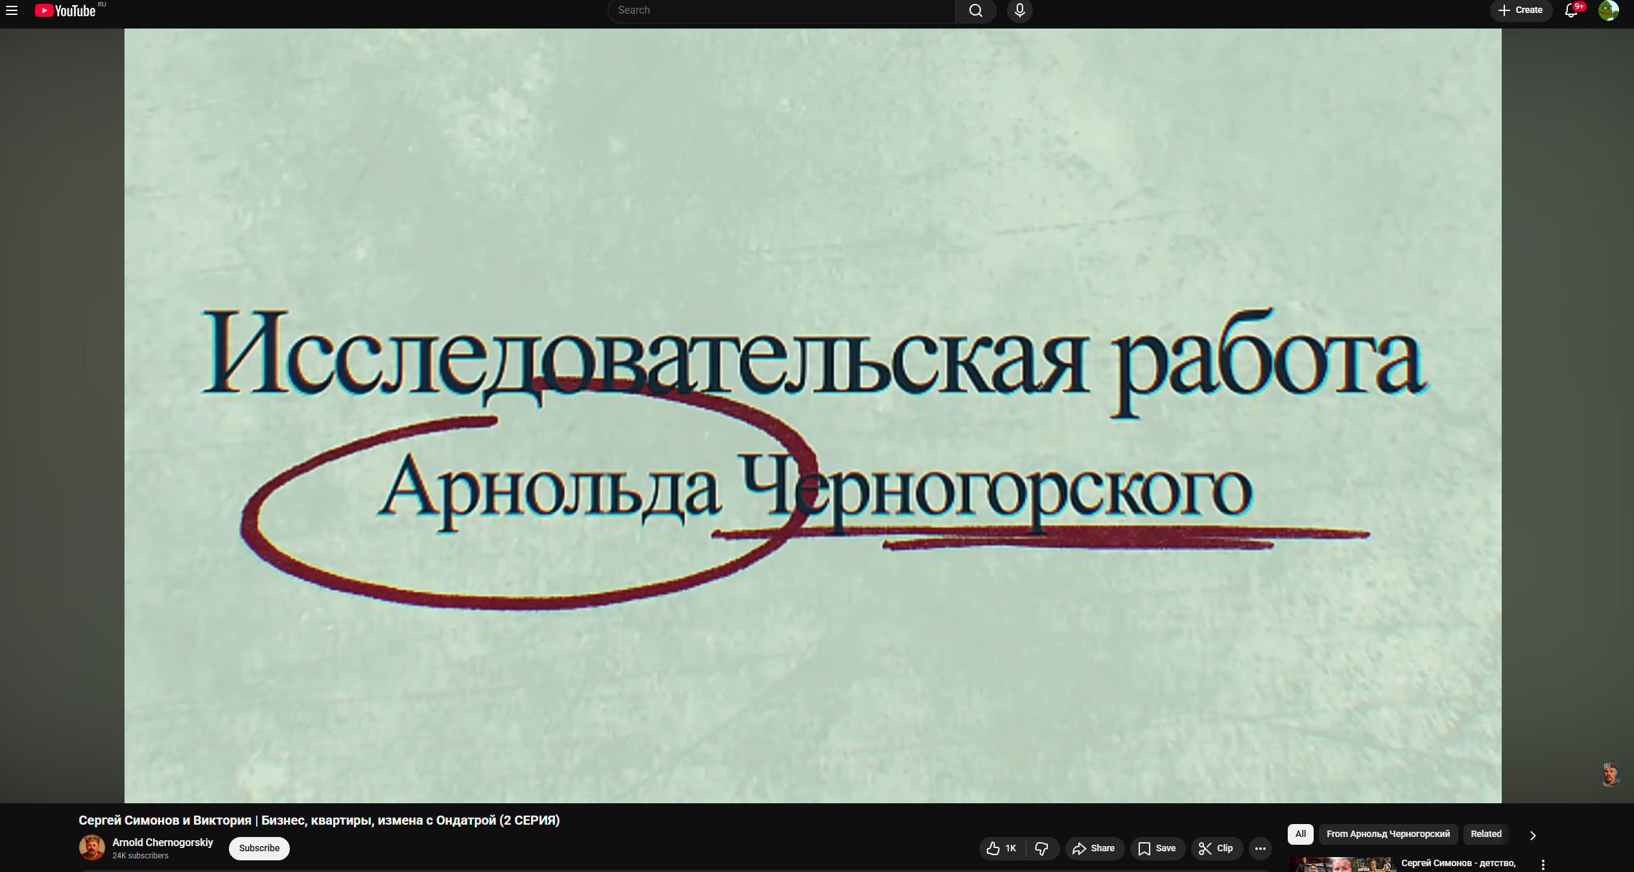The height and width of the screenshot is (872, 1634).
Task: Select the Related filter chip
Action: coord(1486,834)
